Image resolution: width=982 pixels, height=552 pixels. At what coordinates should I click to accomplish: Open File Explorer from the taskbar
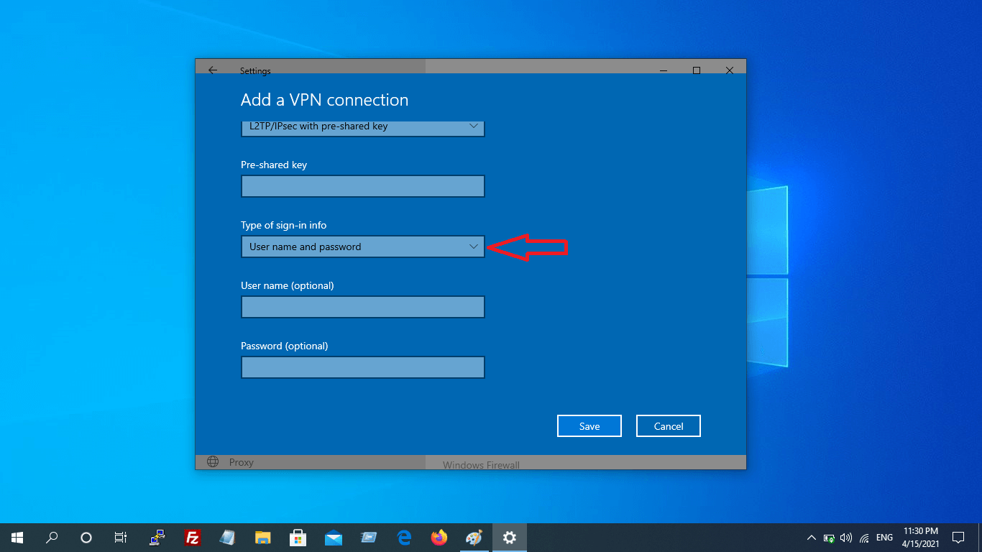[263, 538]
